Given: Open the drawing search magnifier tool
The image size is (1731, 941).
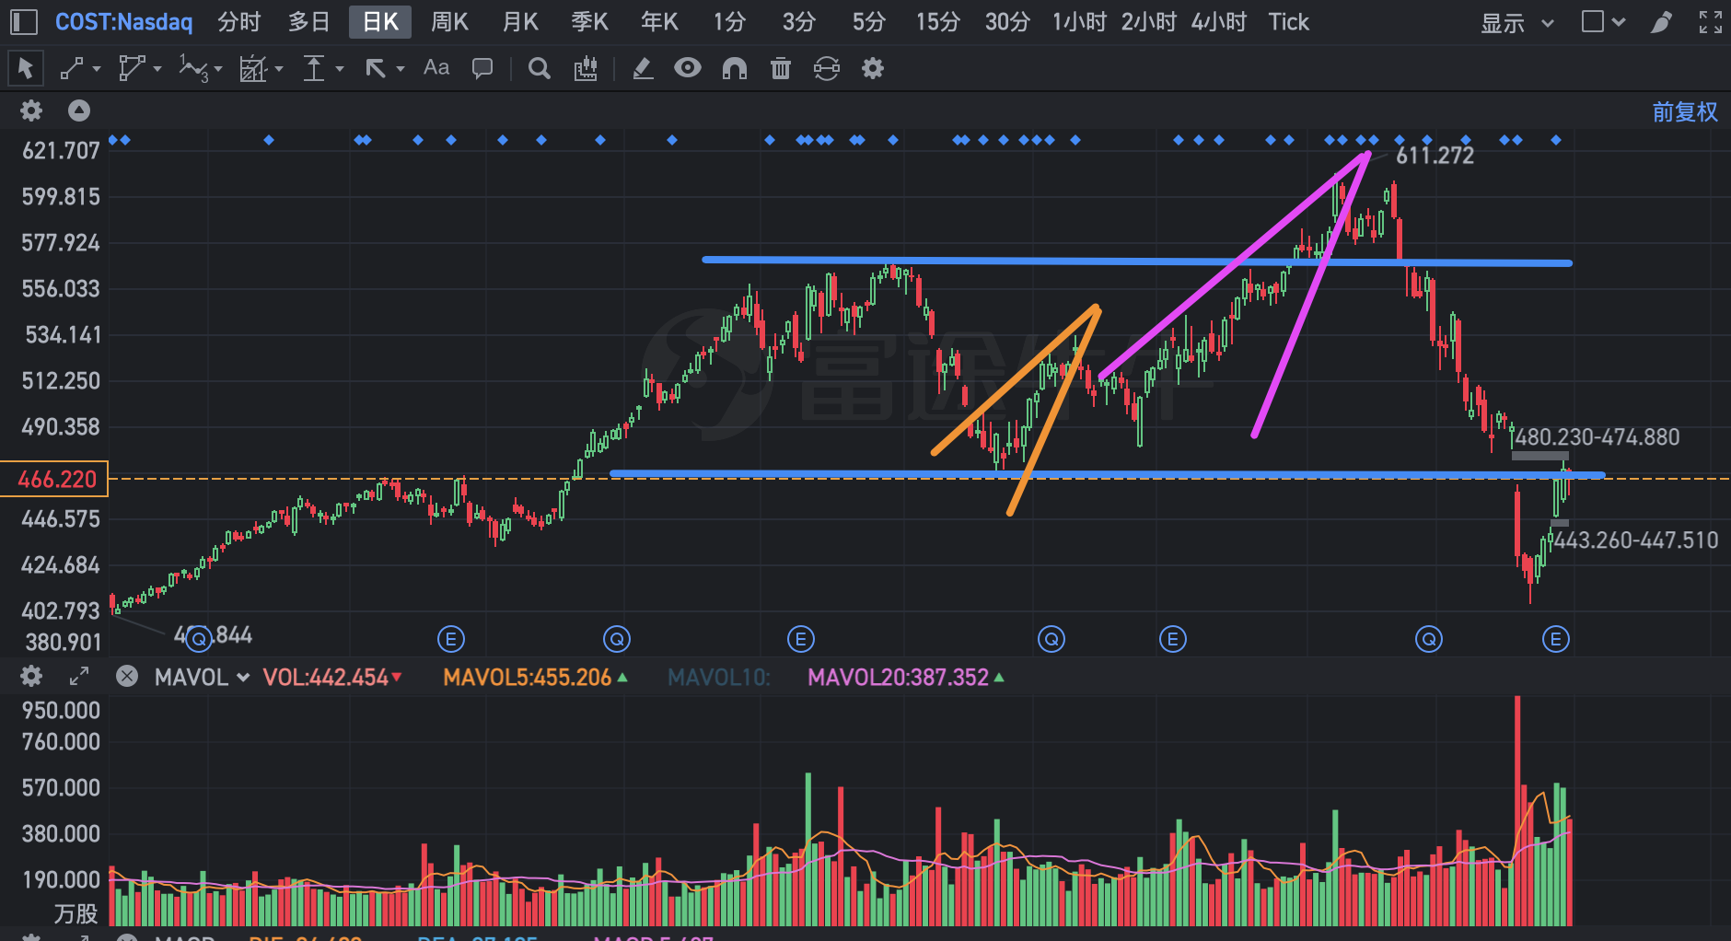Looking at the screenshot, I should (x=539, y=67).
